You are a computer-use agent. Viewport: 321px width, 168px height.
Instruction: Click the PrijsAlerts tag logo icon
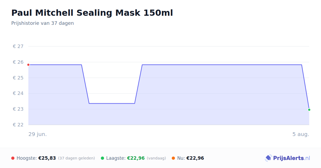(268, 158)
